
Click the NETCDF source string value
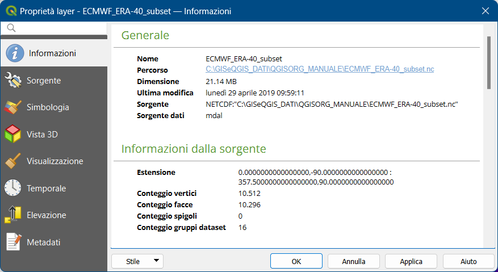click(x=332, y=104)
